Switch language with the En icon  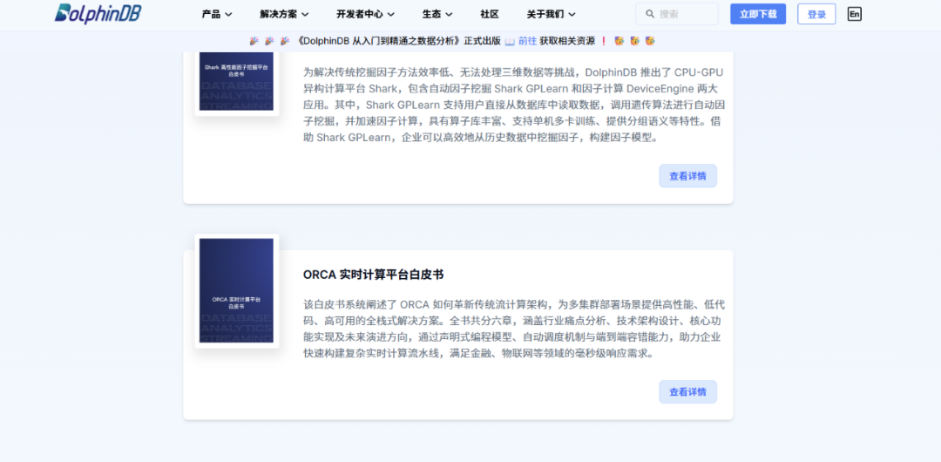tap(855, 14)
